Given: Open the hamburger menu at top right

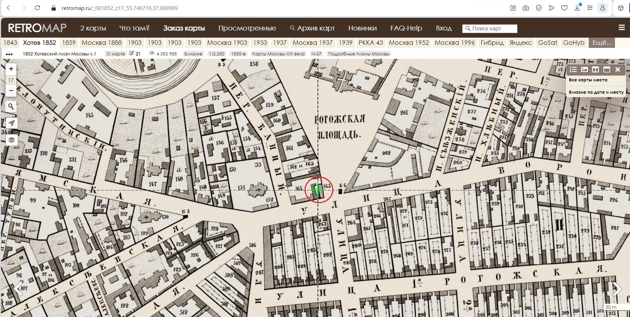Looking at the screenshot, I should 621,28.
